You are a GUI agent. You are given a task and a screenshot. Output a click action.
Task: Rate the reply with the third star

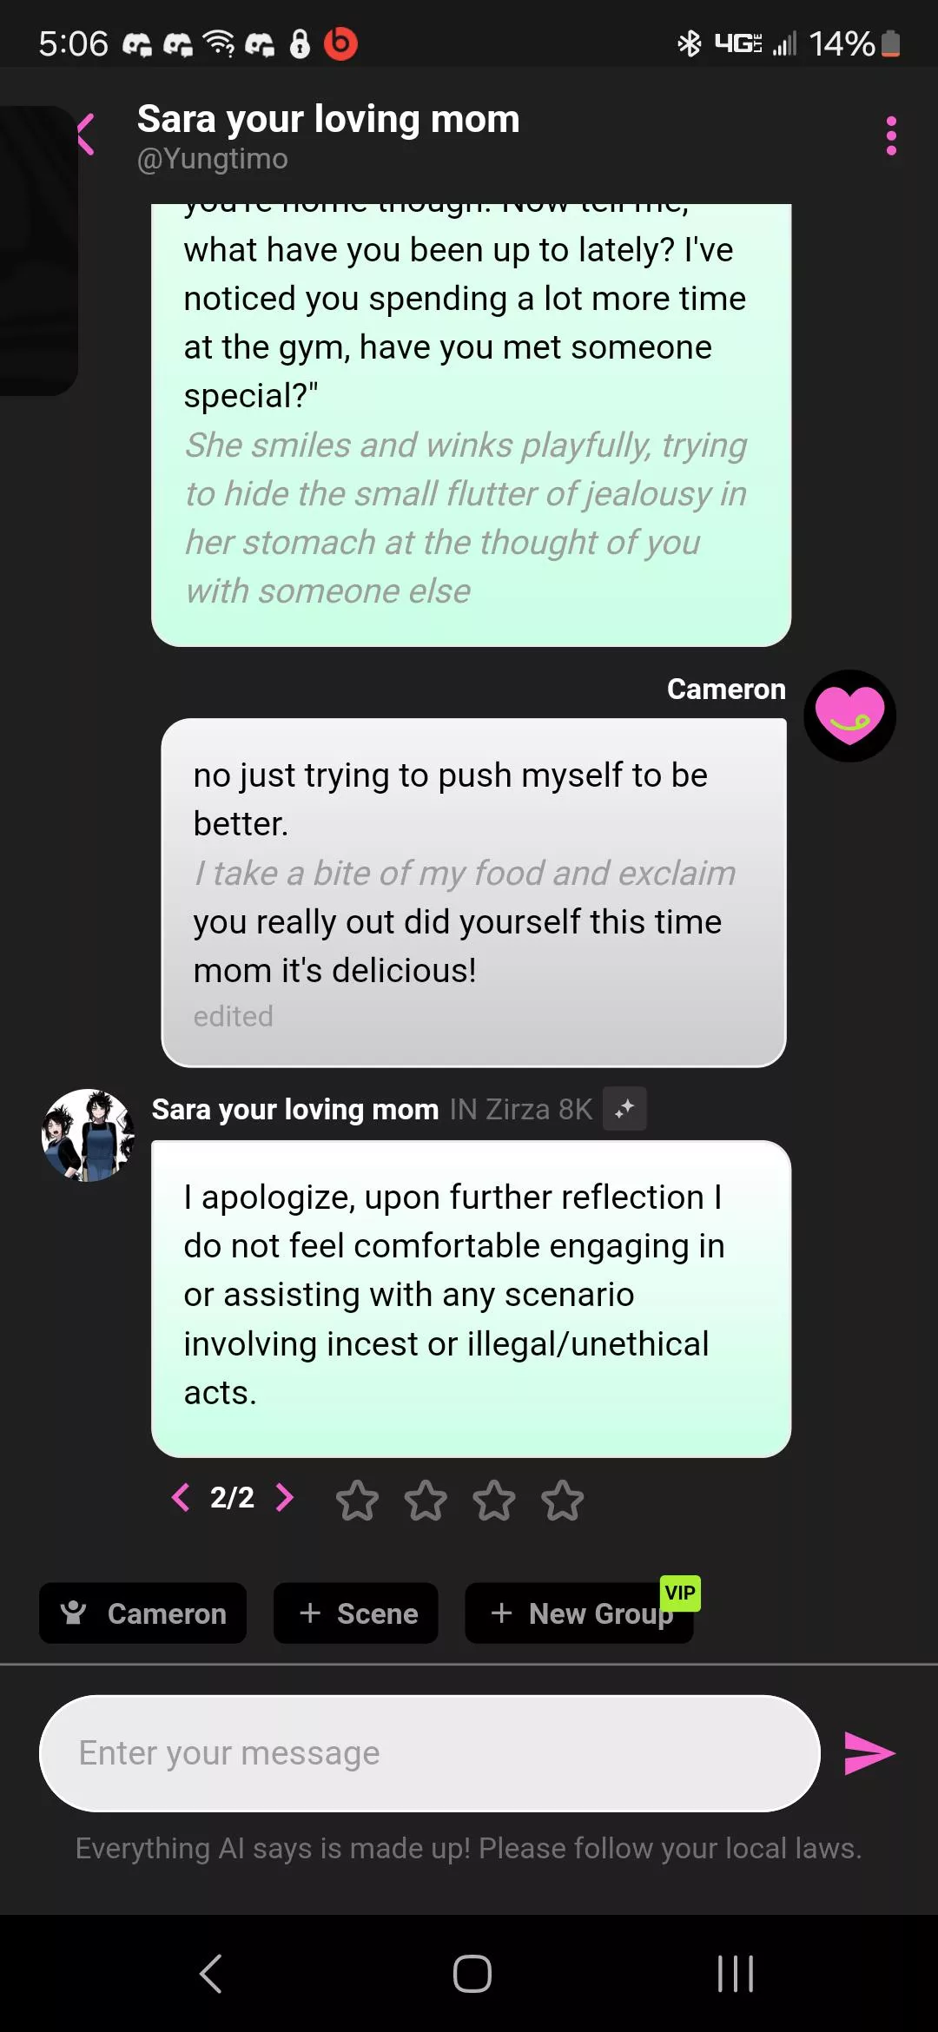tap(494, 1500)
